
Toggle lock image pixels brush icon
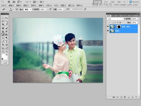click(x=115, y=23)
